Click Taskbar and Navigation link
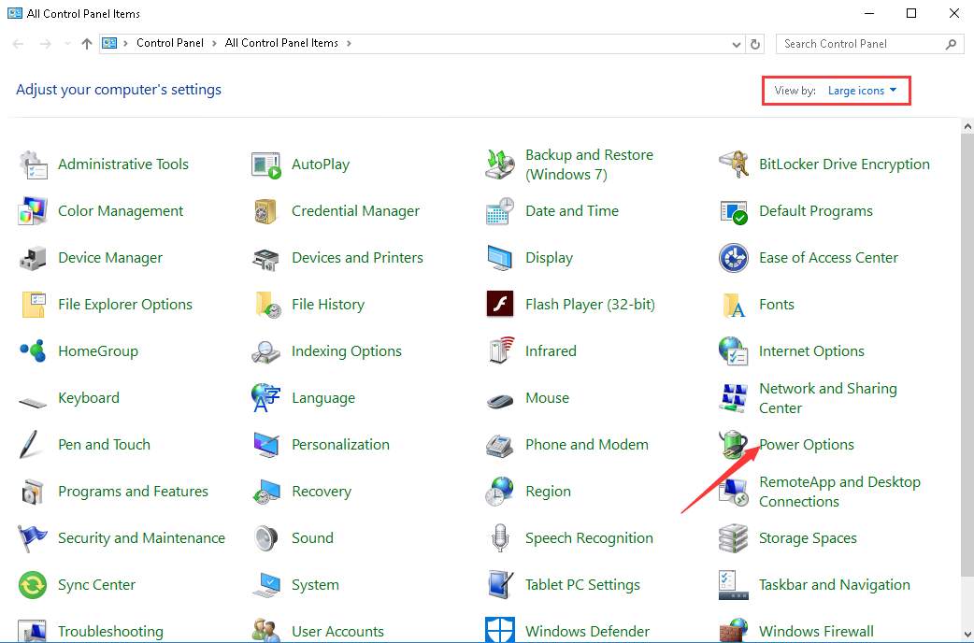This screenshot has height=643, width=974. [834, 585]
